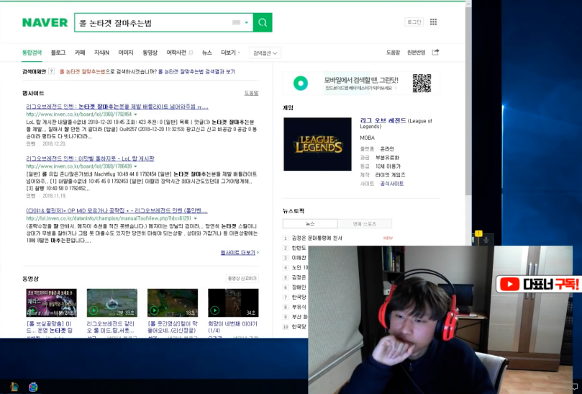Click the 동영상 신고하기 button
Viewport: 582px width, 394px height.
point(242,279)
